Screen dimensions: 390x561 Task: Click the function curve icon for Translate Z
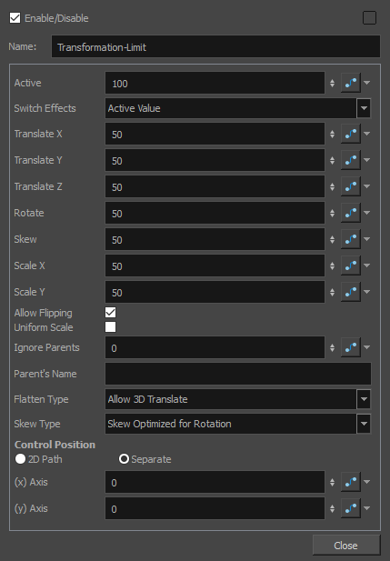pyautogui.click(x=351, y=186)
